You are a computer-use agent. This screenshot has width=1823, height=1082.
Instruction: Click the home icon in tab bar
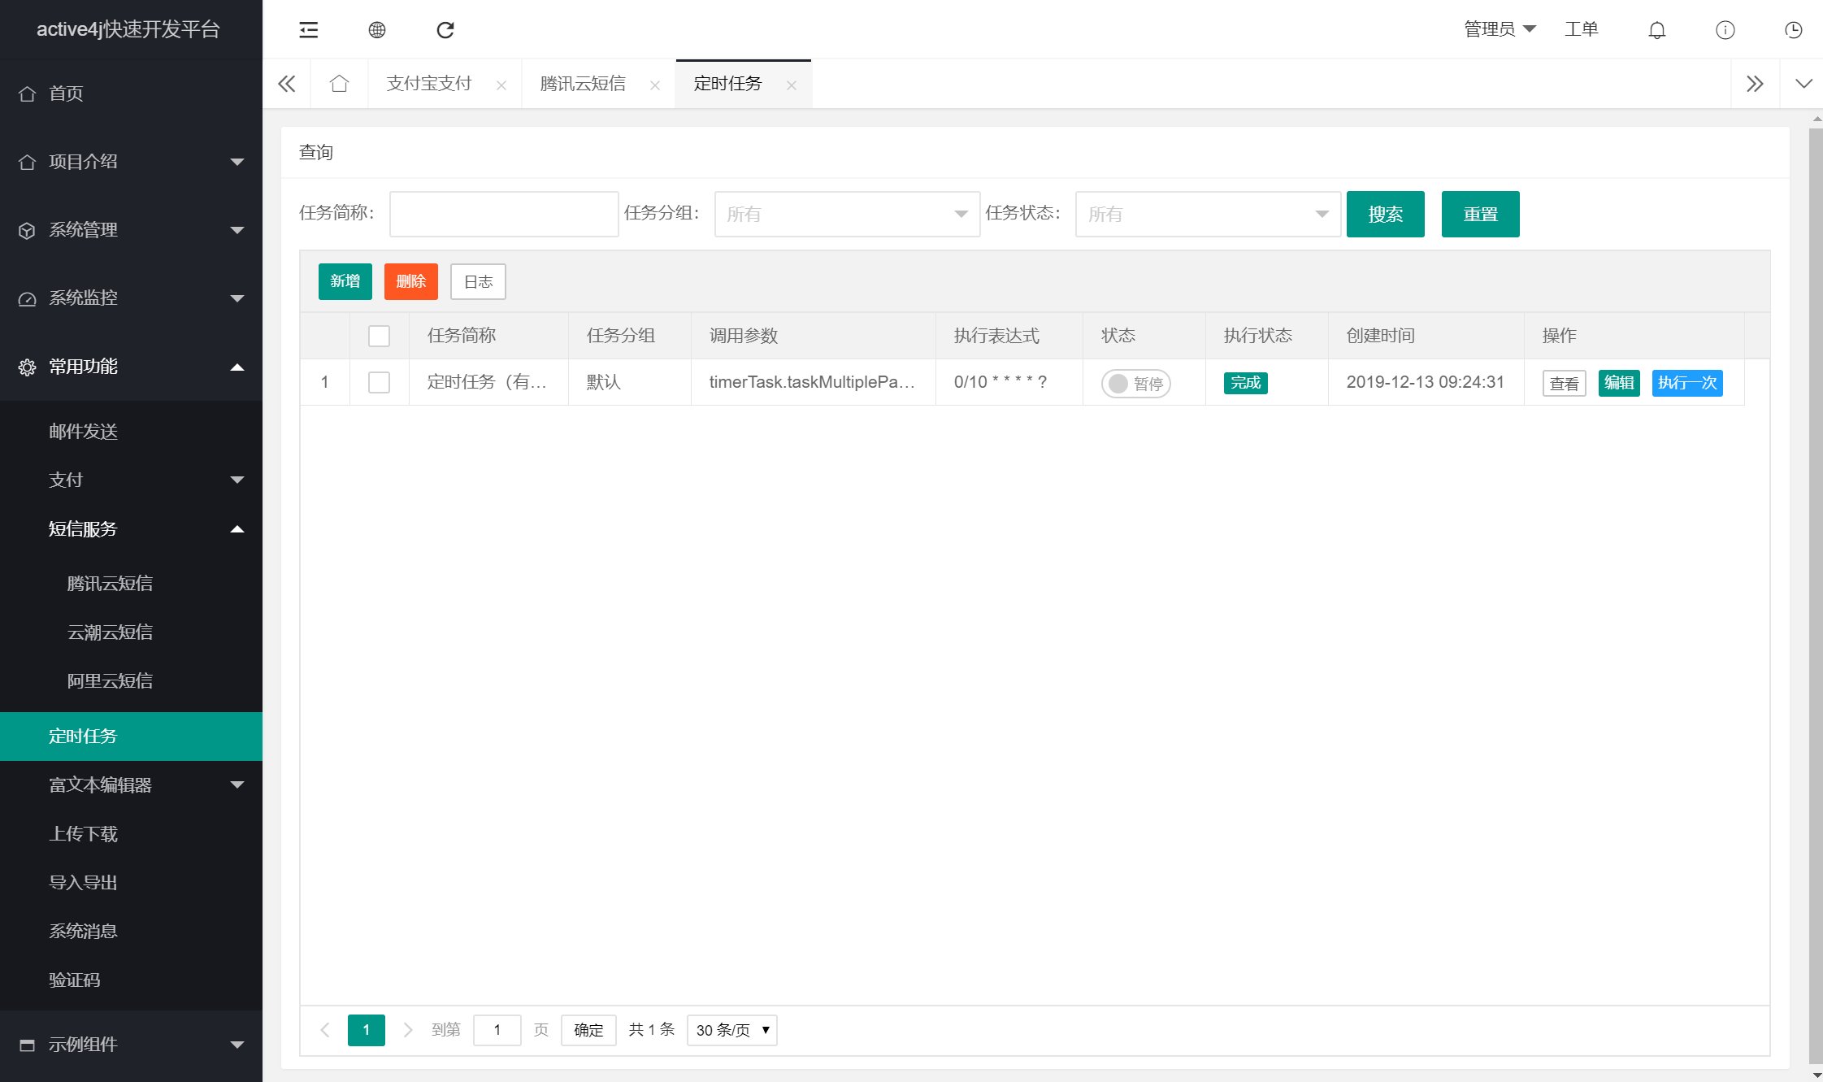[x=339, y=83]
